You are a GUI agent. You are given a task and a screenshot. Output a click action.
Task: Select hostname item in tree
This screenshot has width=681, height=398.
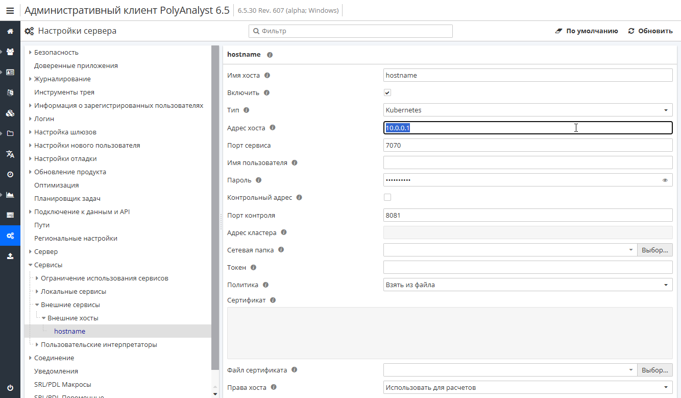click(x=70, y=331)
